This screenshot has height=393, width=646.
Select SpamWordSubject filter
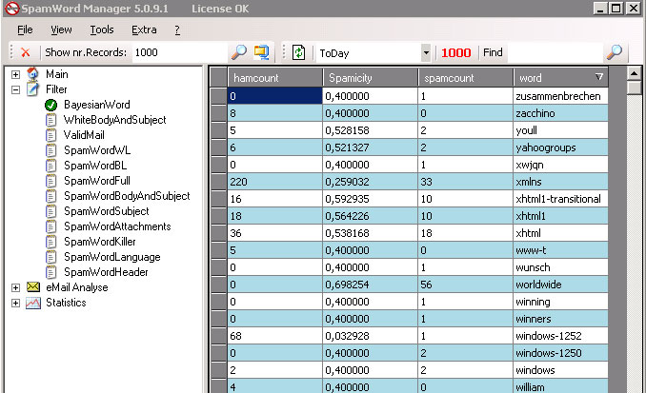click(x=107, y=211)
